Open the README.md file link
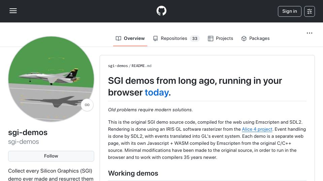Screen dimensions: 323x181 point(141,66)
